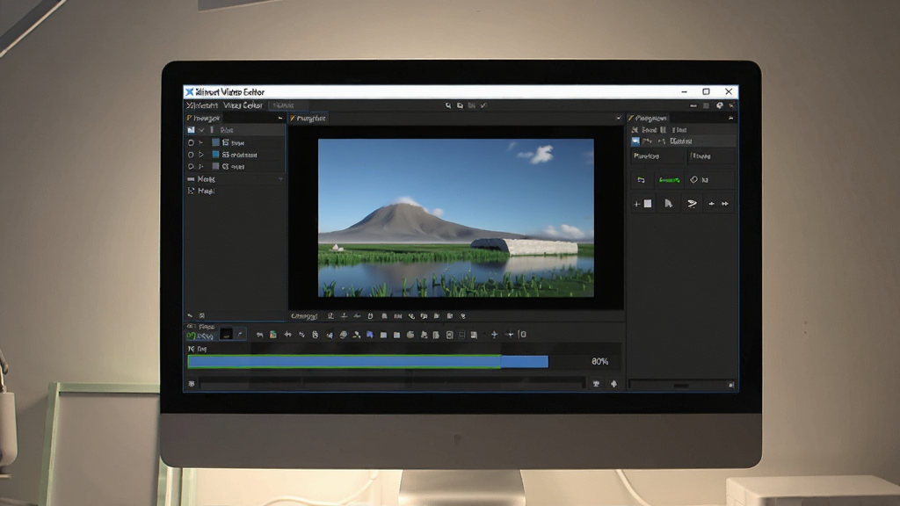Click the icon left of the bottom scrollbar
The height and width of the screenshot is (506, 900).
point(192,384)
